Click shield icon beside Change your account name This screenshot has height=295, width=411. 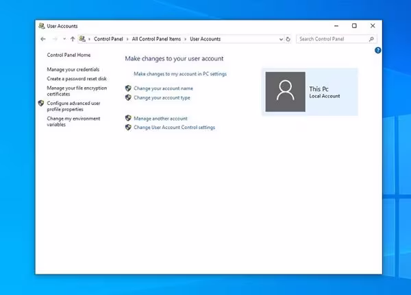128,88
